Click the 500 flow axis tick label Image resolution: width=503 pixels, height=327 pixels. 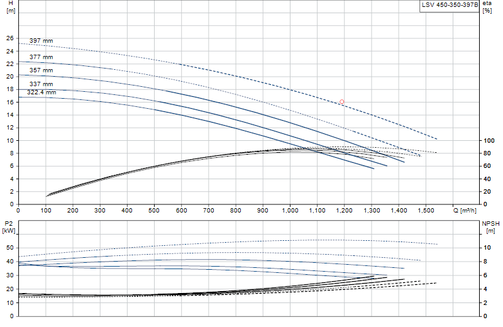tap(154, 211)
